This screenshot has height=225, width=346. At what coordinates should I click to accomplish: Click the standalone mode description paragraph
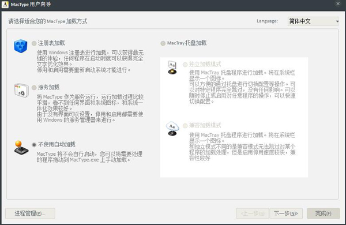click(242, 87)
